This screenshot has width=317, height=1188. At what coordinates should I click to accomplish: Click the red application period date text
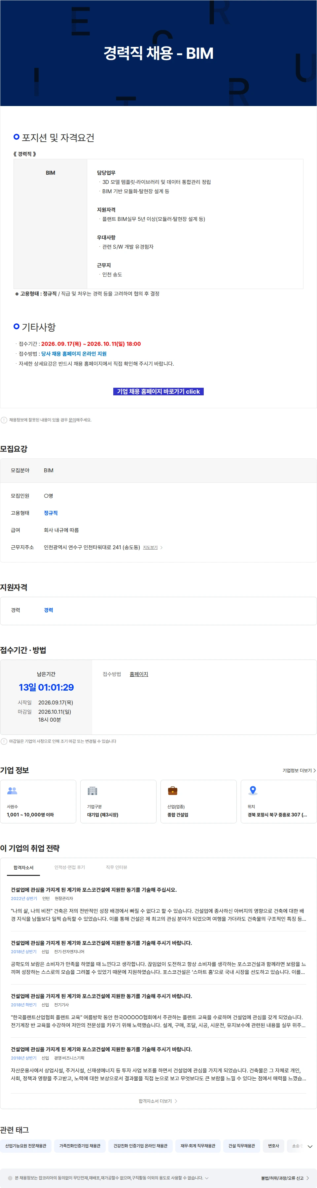(91, 343)
